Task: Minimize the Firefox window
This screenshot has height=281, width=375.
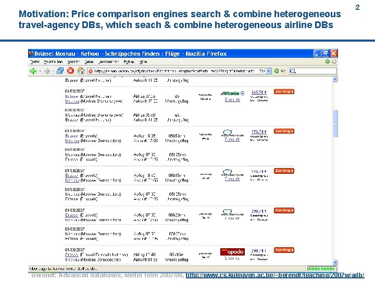Action: click(x=317, y=53)
